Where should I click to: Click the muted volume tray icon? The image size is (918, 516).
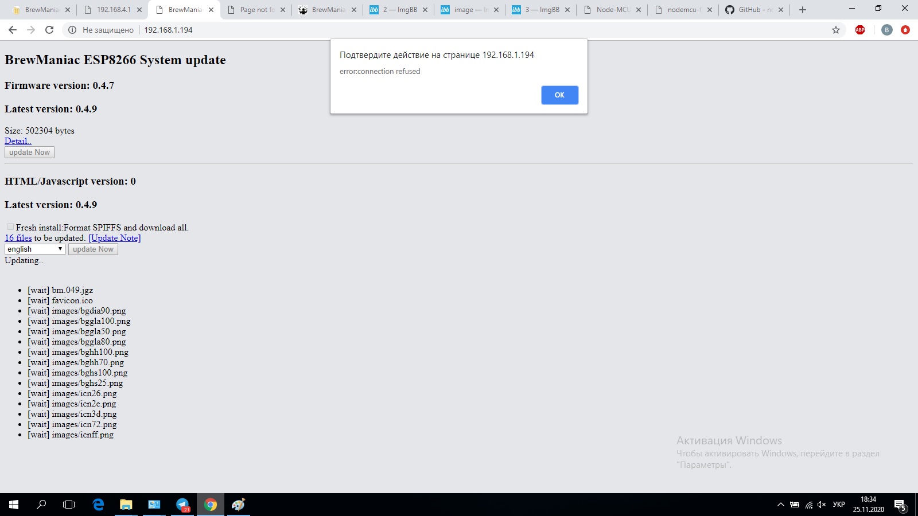pyautogui.click(x=822, y=505)
